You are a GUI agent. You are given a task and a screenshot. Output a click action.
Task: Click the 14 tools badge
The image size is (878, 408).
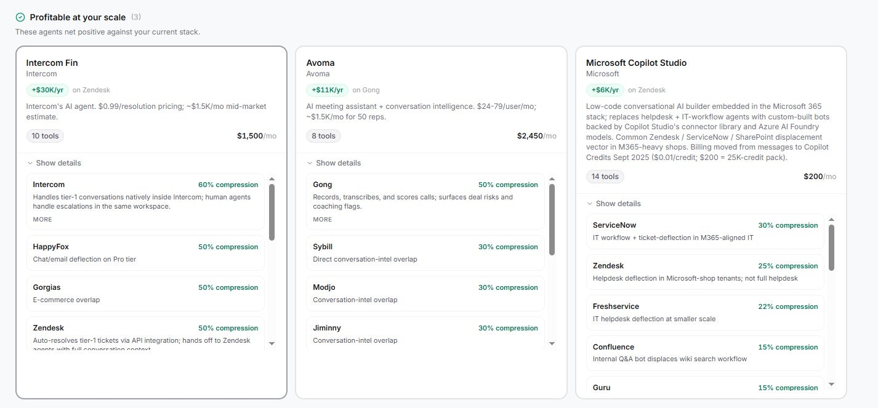point(605,177)
